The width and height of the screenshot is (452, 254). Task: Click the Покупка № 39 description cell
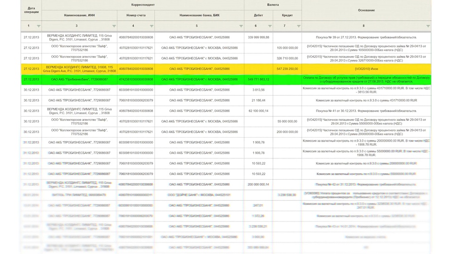(x=366, y=37)
